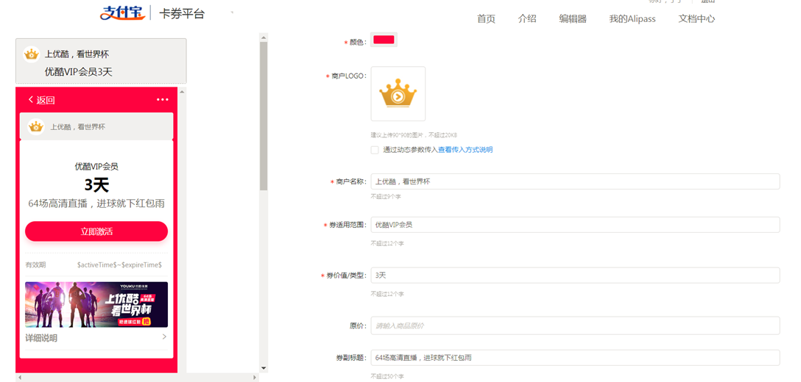Viewport: 801px width, 382px height.
Task: Click the Youku World Cup banner image
Action: point(96,304)
